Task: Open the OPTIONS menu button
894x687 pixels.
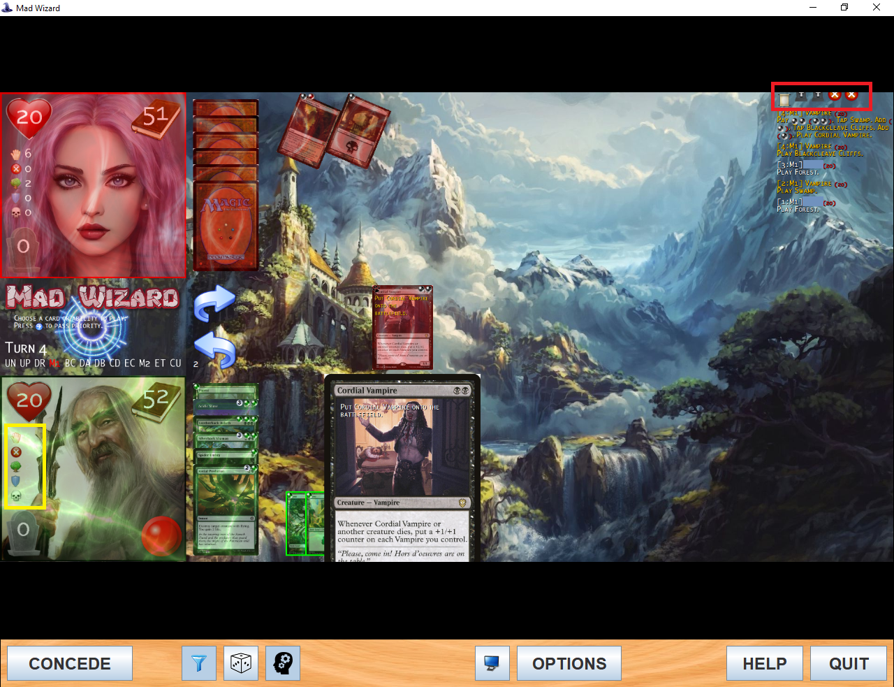Action: point(569,663)
